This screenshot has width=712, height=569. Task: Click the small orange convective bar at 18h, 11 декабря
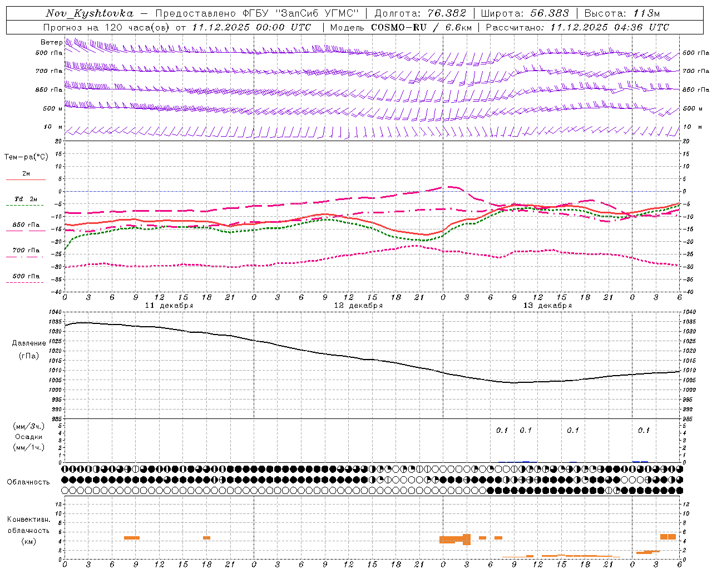tap(206, 538)
